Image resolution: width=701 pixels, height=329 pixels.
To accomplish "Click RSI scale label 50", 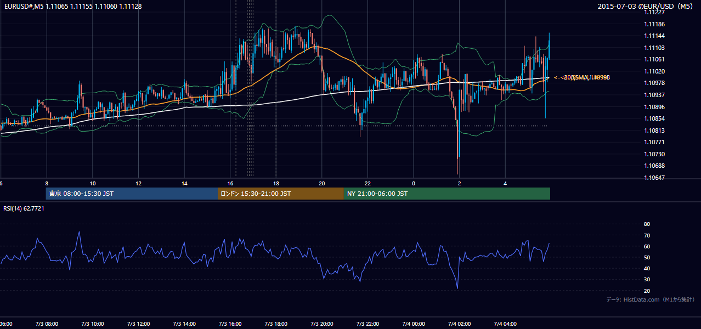I will [647, 258].
